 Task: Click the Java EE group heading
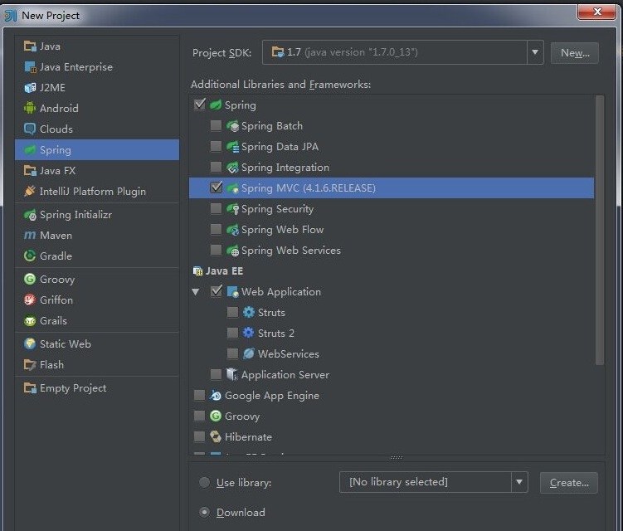(x=224, y=271)
